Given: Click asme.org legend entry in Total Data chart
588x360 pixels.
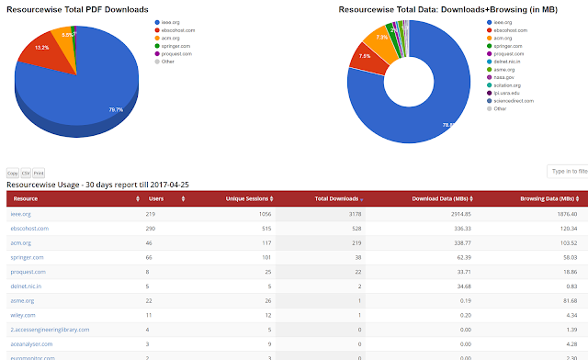Looking at the screenshot, I should (x=501, y=70).
